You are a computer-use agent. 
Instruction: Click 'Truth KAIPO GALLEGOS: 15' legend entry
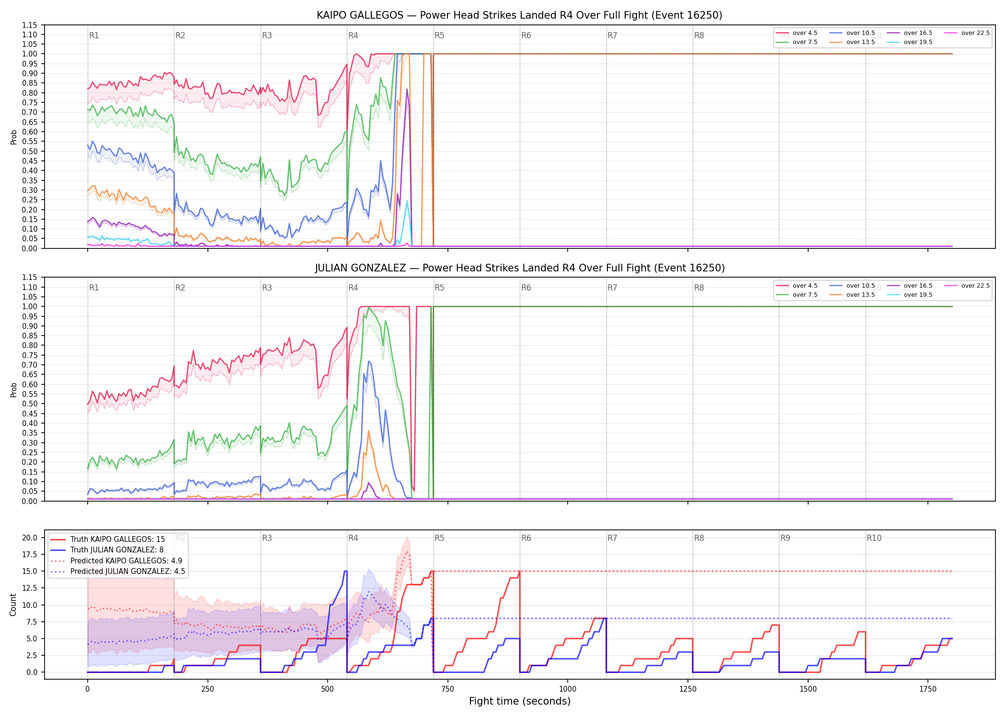pos(108,539)
